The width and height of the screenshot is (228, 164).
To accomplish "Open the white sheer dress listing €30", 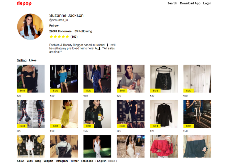I will (197, 79).
